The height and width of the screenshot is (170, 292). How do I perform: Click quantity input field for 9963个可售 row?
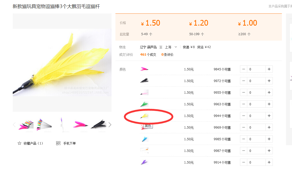(256, 104)
